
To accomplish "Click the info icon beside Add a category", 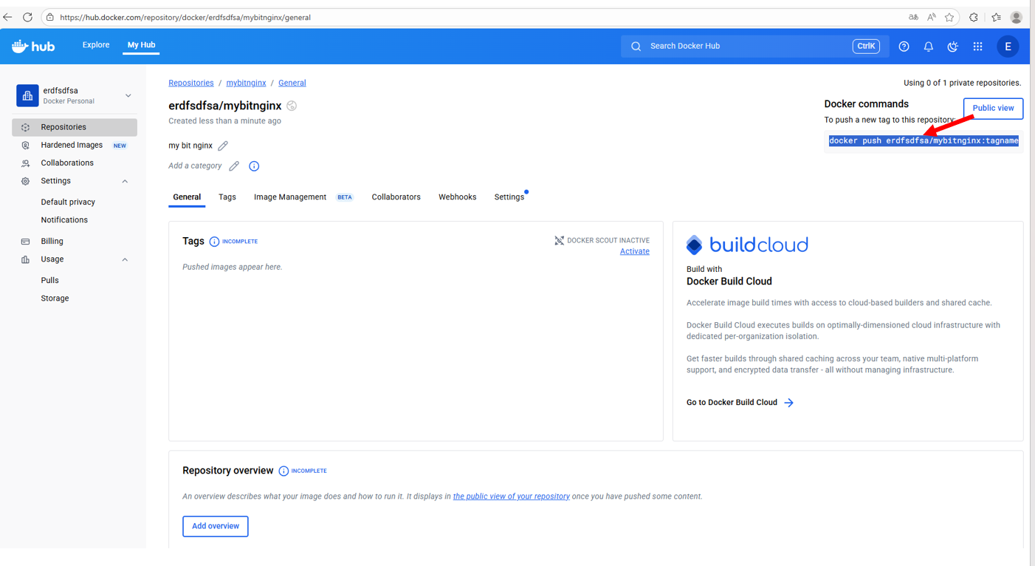I will 254,166.
